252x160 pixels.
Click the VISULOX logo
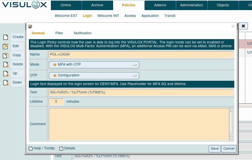[x=25, y=5]
